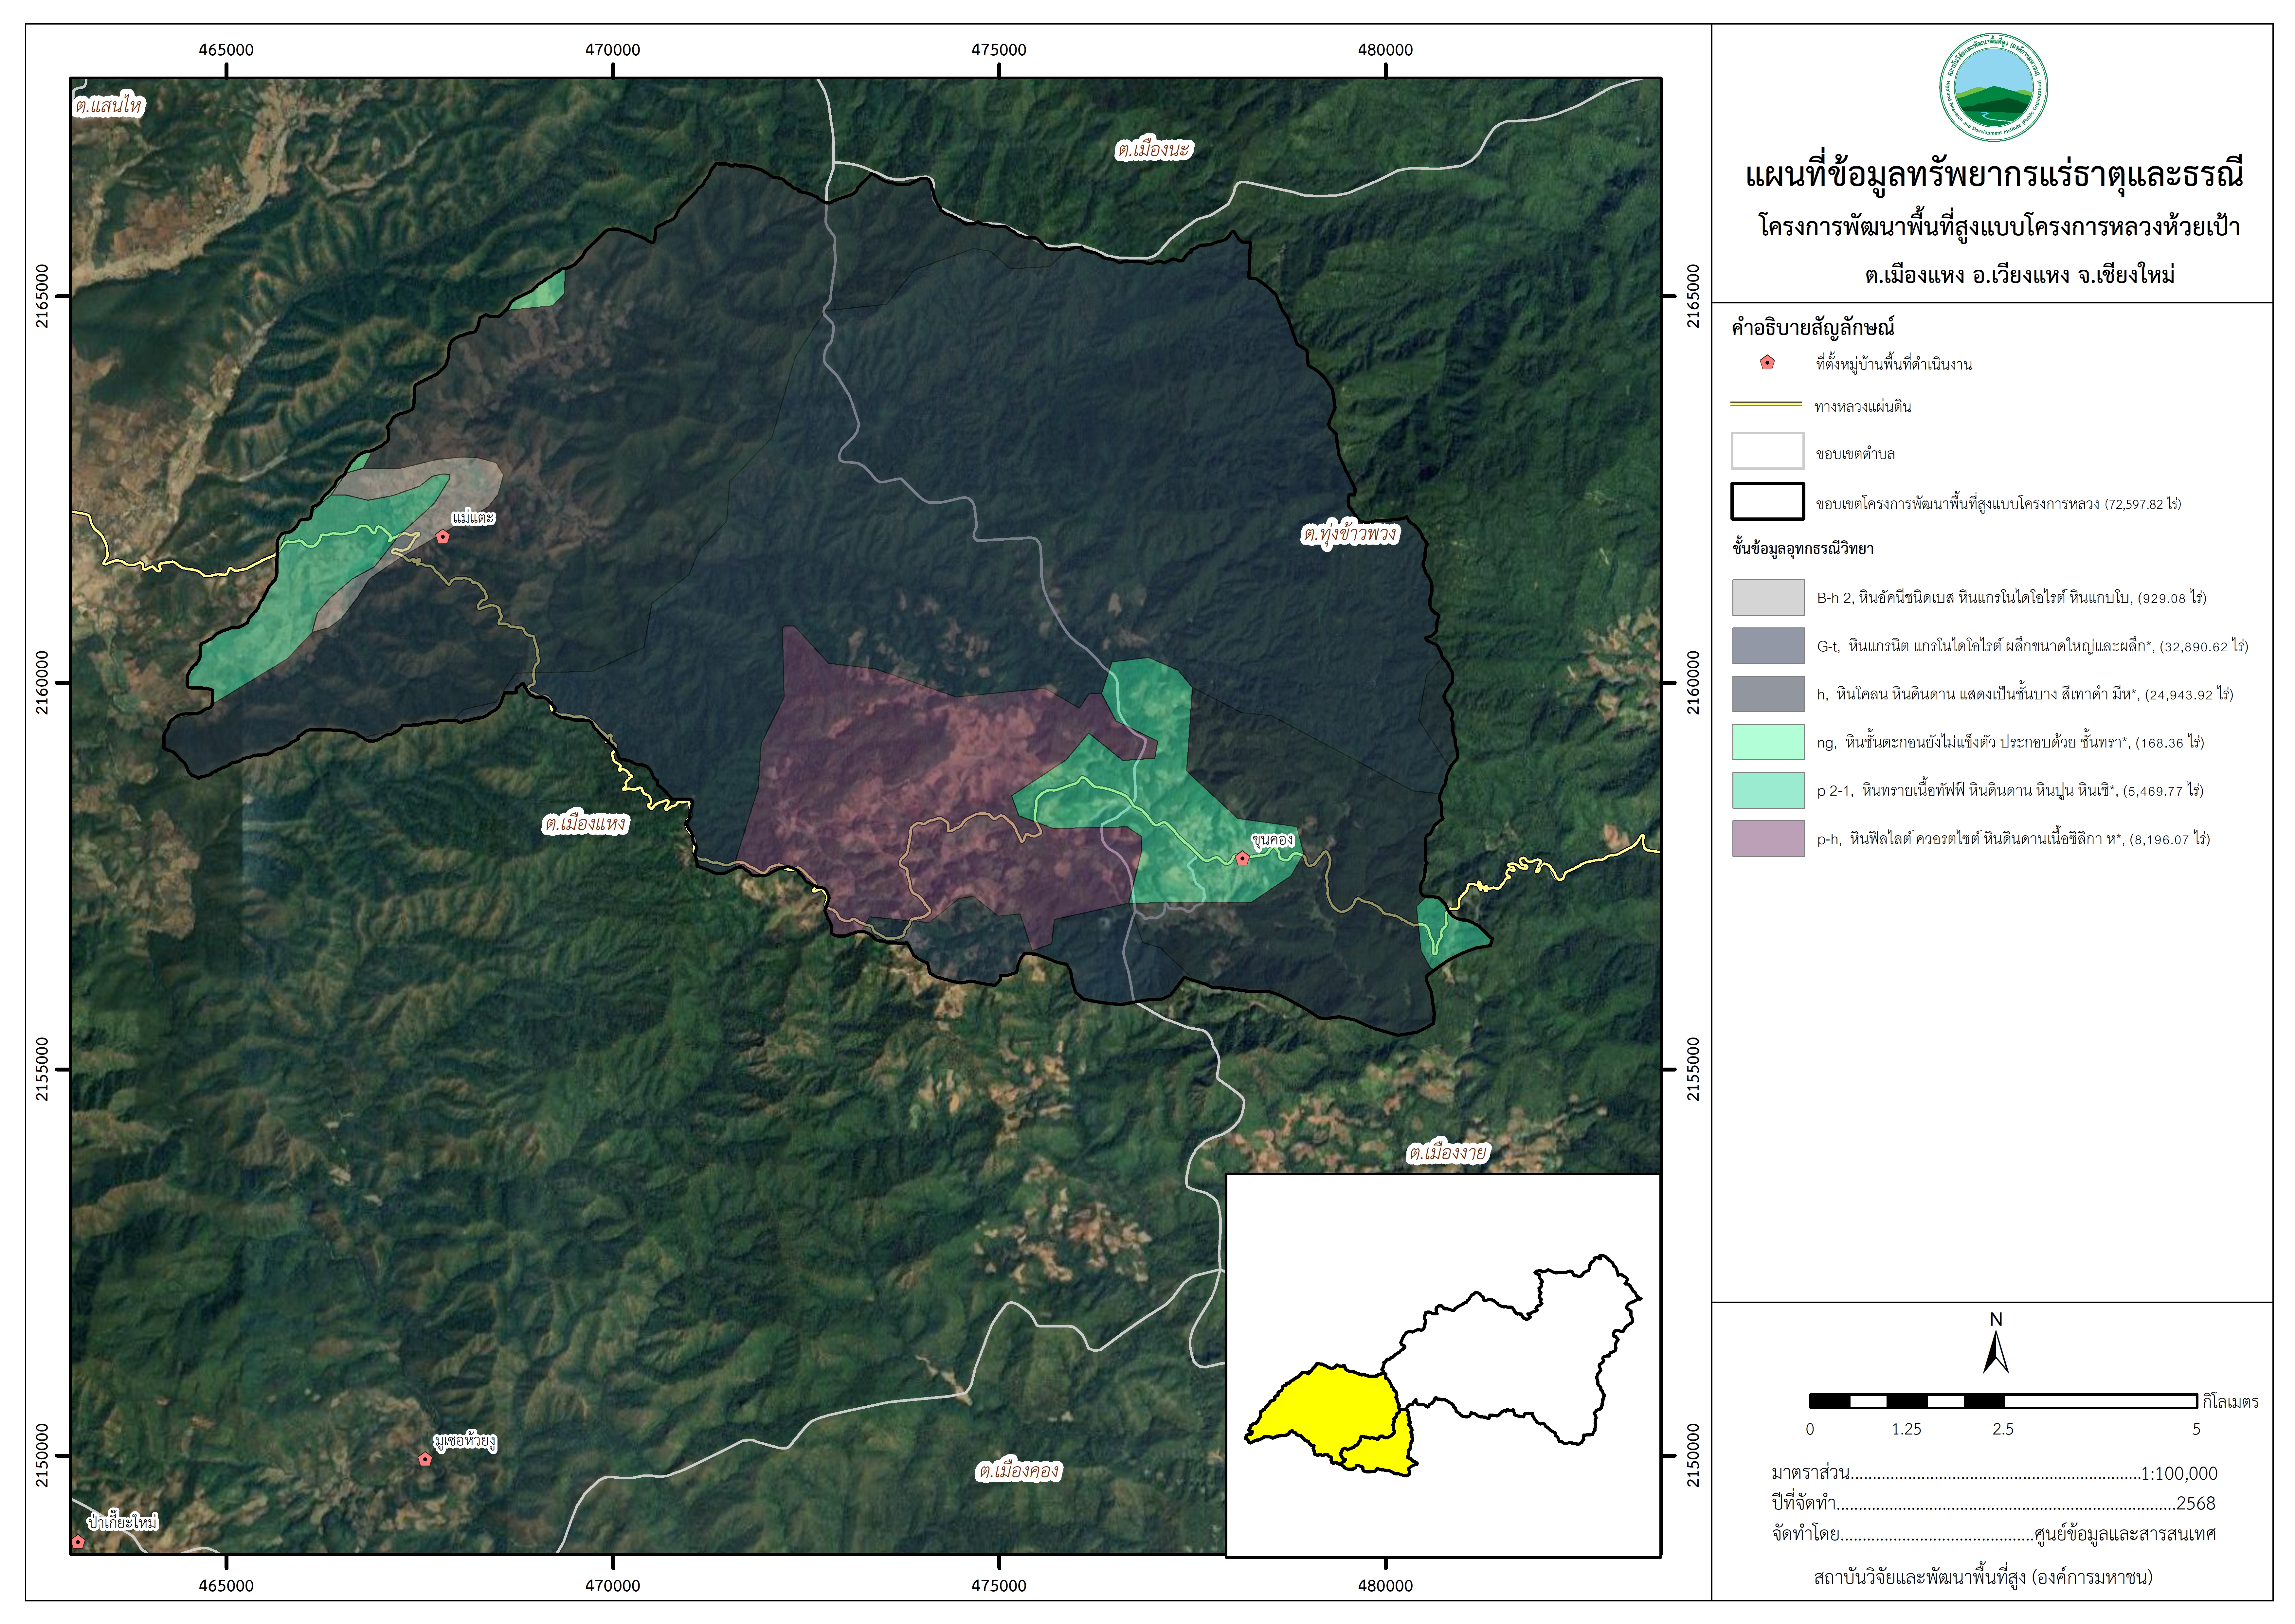Click the map label ต.เมืองคอง
2295x1624 pixels.
point(1018,1471)
